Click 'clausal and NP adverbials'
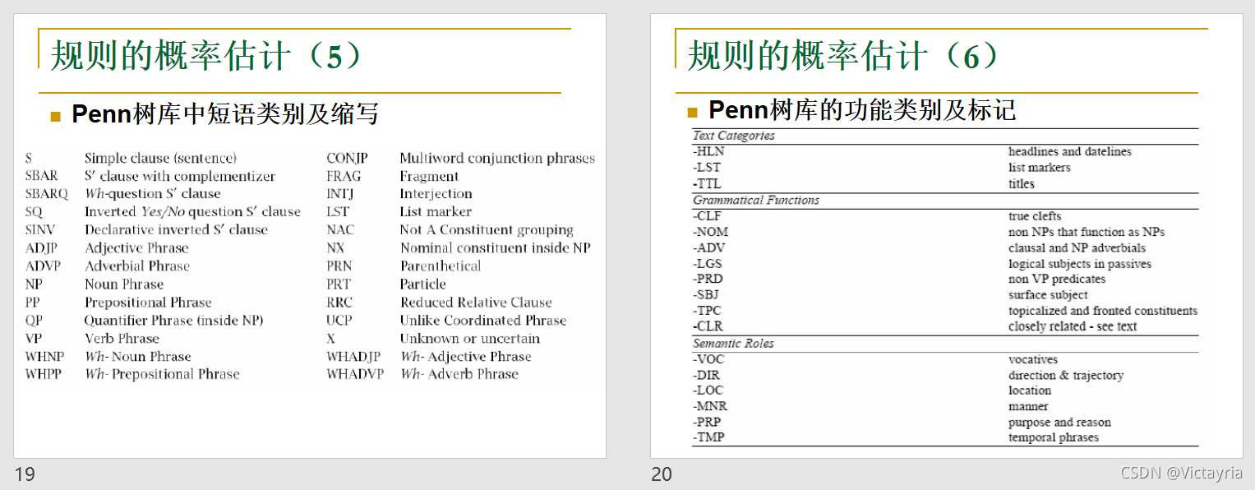The image size is (1255, 490). pyautogui.click(x=1077, y=247)
